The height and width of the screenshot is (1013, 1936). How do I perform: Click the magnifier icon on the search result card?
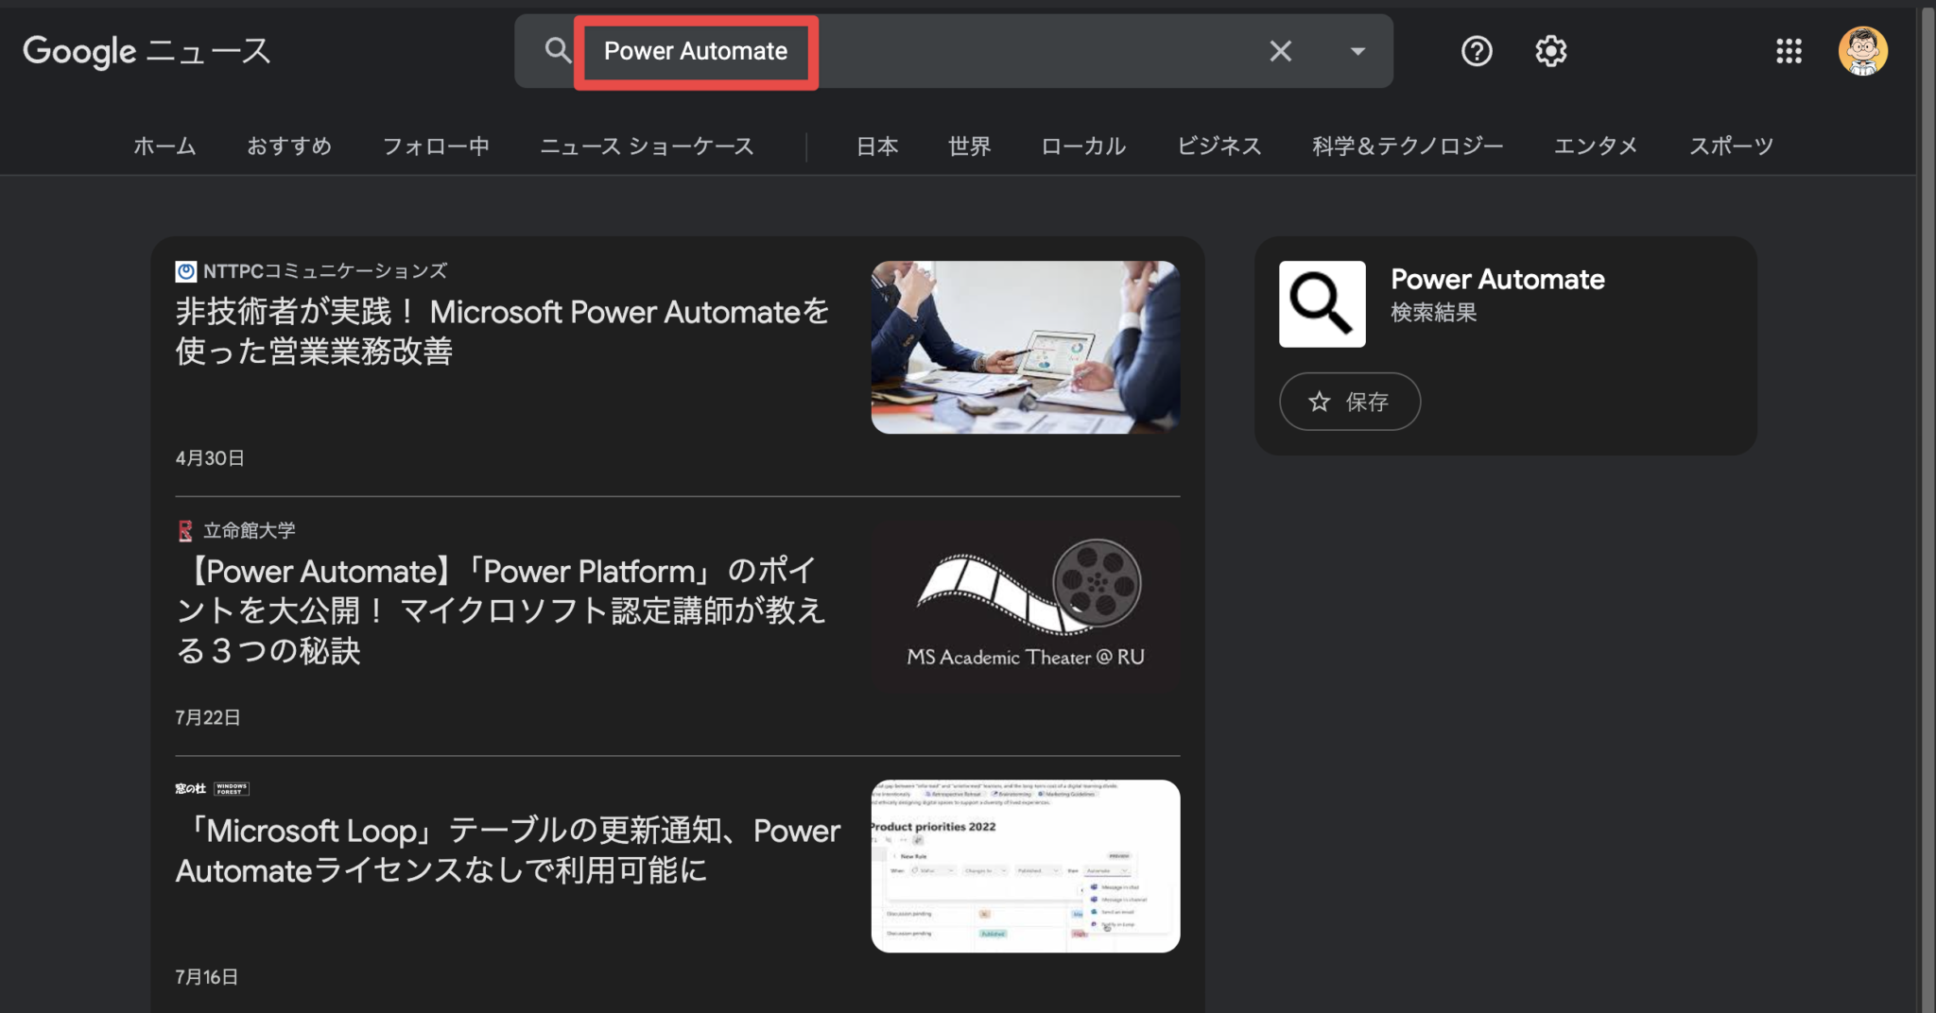pos(1322,304)
